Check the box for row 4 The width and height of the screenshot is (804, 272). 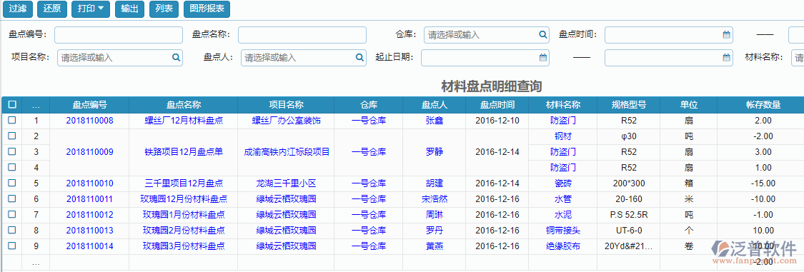coord(12,167)
